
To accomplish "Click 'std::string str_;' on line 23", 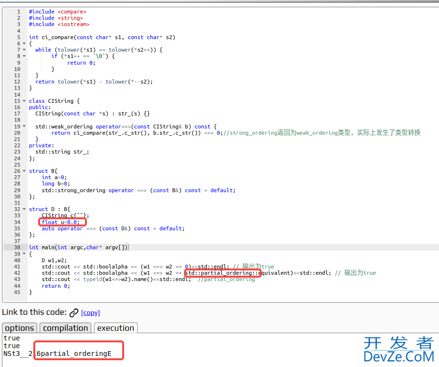I will (x=62, y=152).
